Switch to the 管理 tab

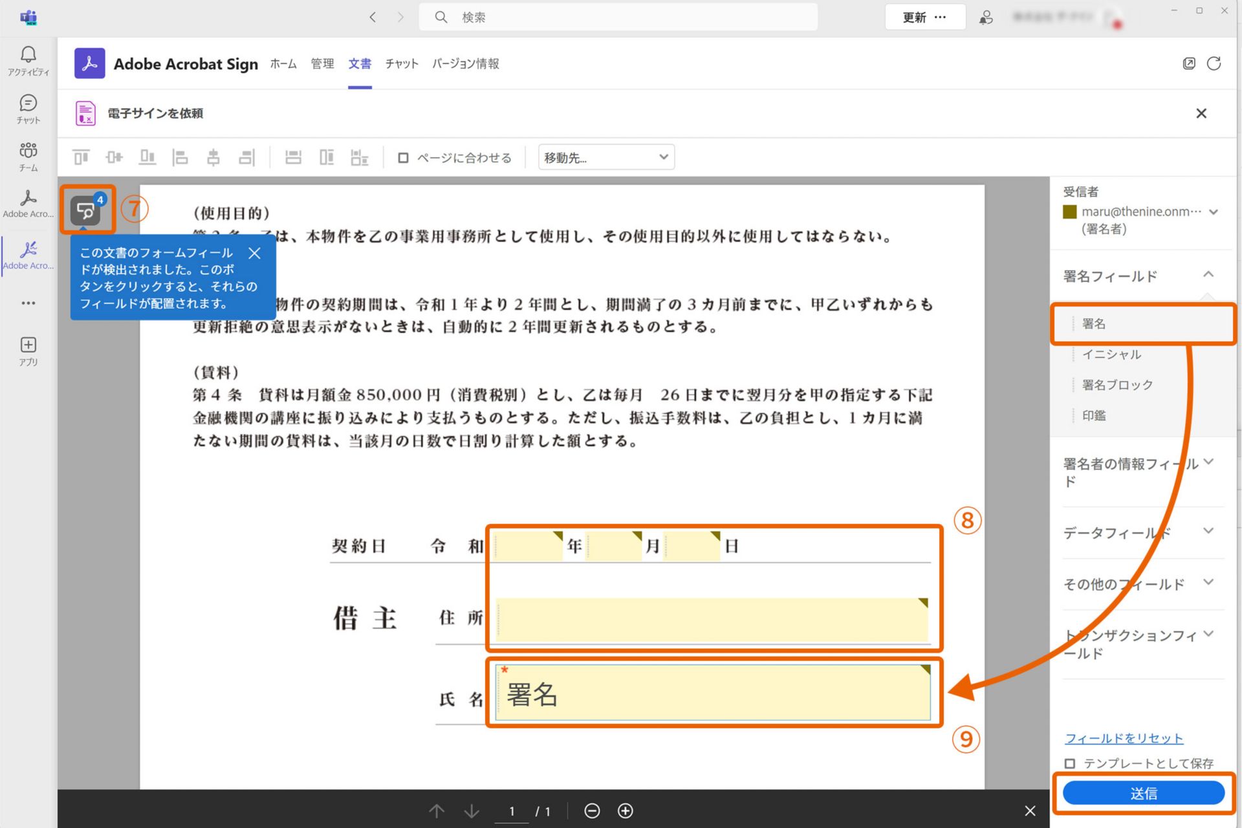pyautogui.click(x=322, y=63)
